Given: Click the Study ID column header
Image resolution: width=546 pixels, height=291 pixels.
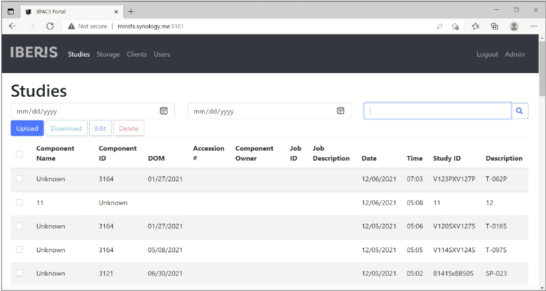Looking at the screenshot, I should coord(447,159).
